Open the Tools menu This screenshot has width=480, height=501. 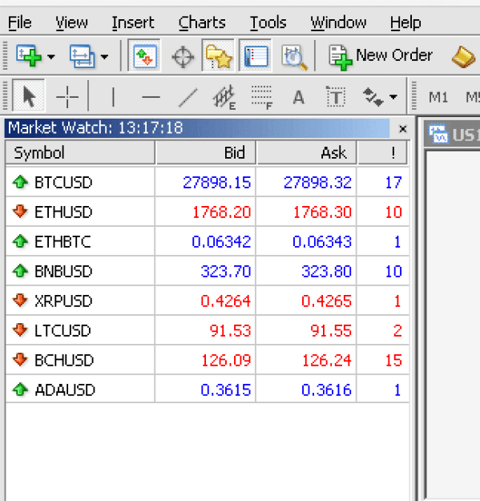268,22
